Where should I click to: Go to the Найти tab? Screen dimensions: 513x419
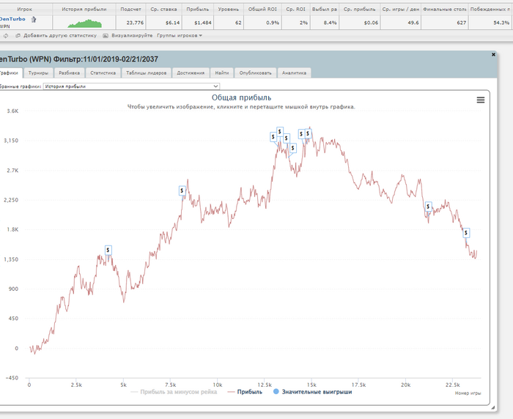[222, 73]
